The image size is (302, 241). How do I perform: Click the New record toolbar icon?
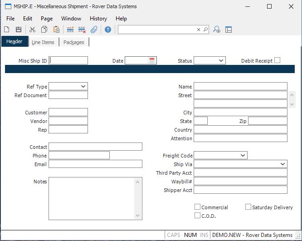(x=7, y=30)
